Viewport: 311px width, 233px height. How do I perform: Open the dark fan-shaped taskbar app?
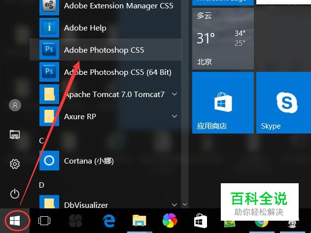coord(75,221)
